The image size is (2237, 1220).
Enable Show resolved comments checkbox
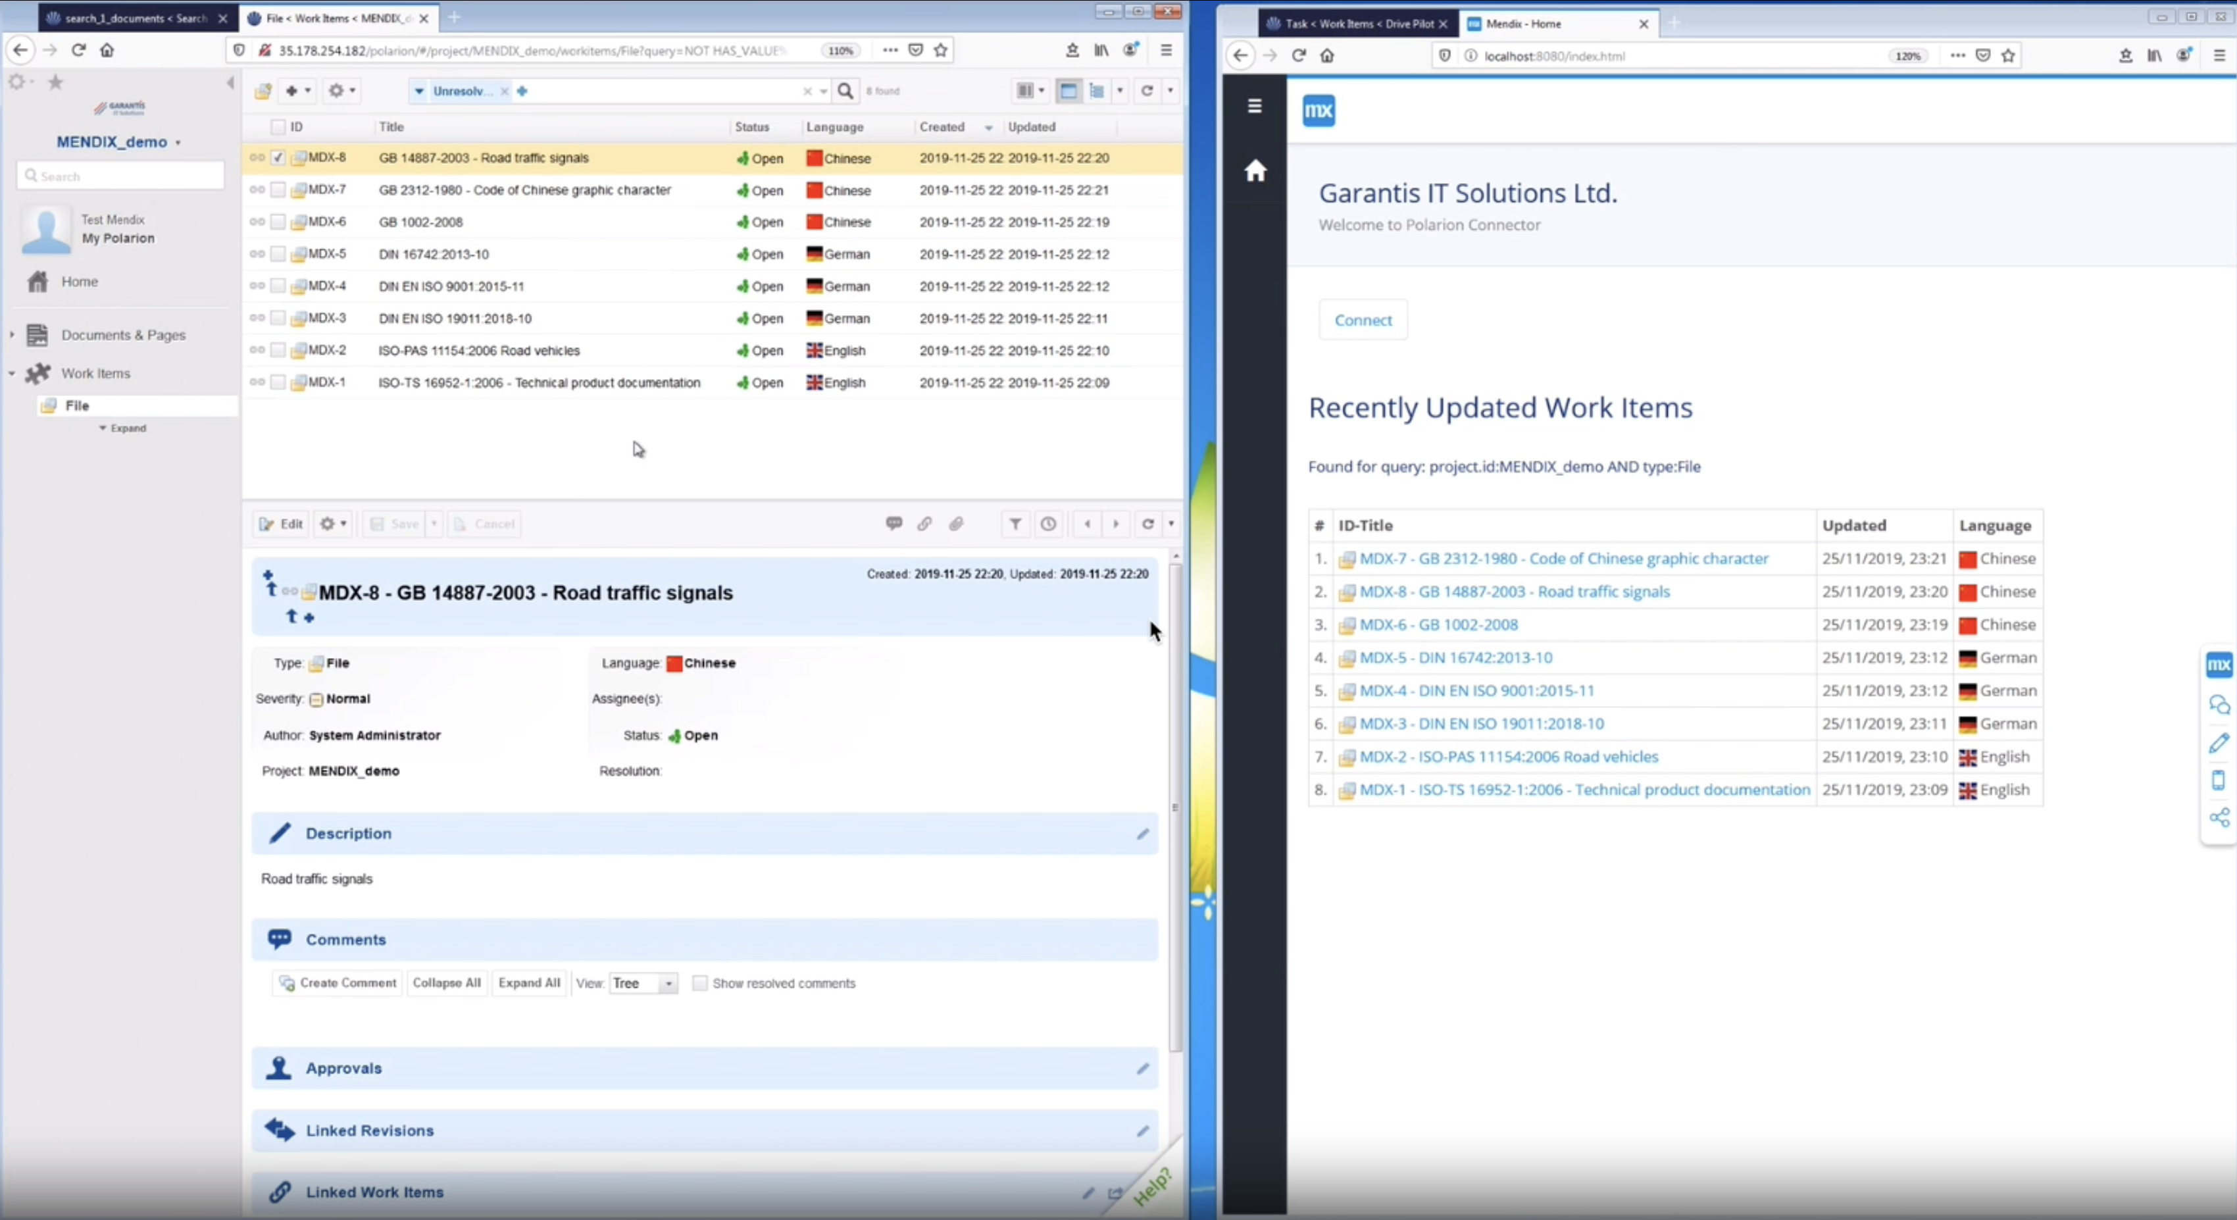coord(699,983)
